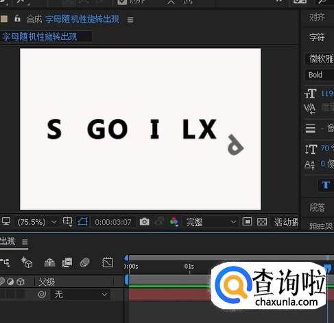This screenshot has height=323, width=334.
Task: Open the resolution dropdown showing 完整
Action: point(211,222)
